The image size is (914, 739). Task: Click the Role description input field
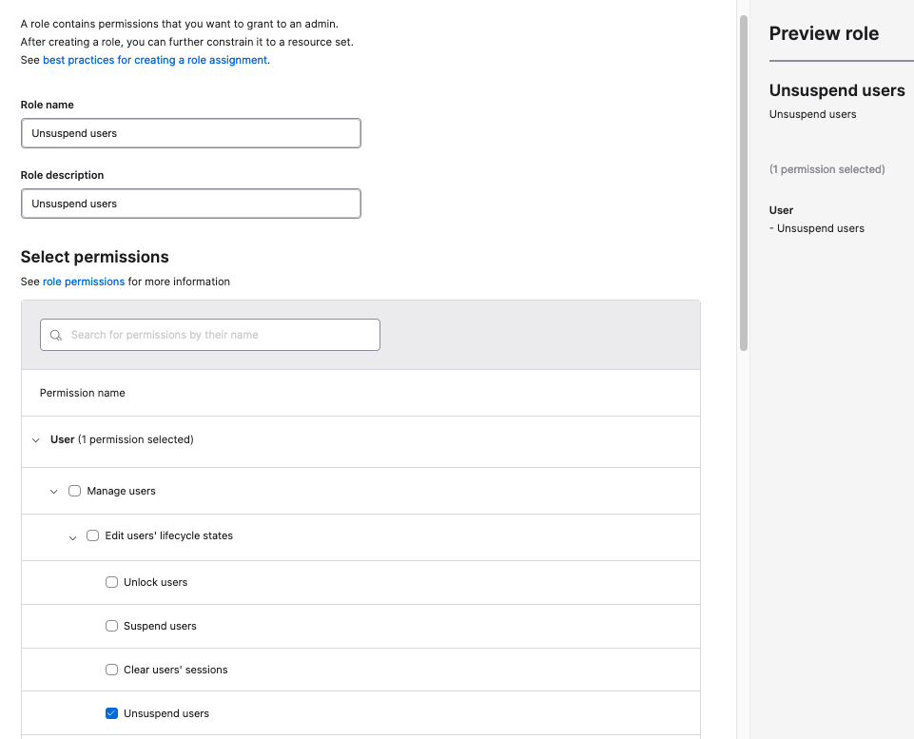click(x=190, y=204)
